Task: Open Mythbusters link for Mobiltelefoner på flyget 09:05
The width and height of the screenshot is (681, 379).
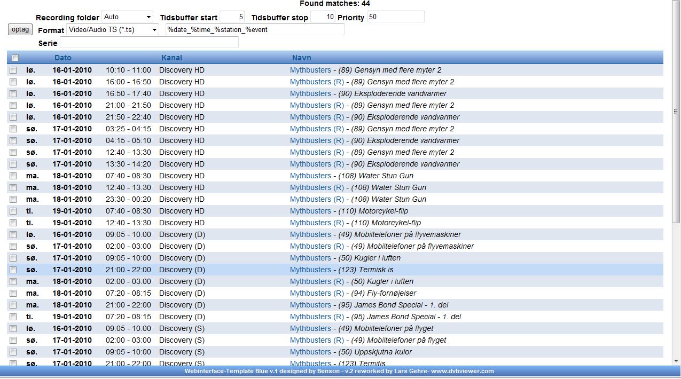Action: click(x=310, y=328)
